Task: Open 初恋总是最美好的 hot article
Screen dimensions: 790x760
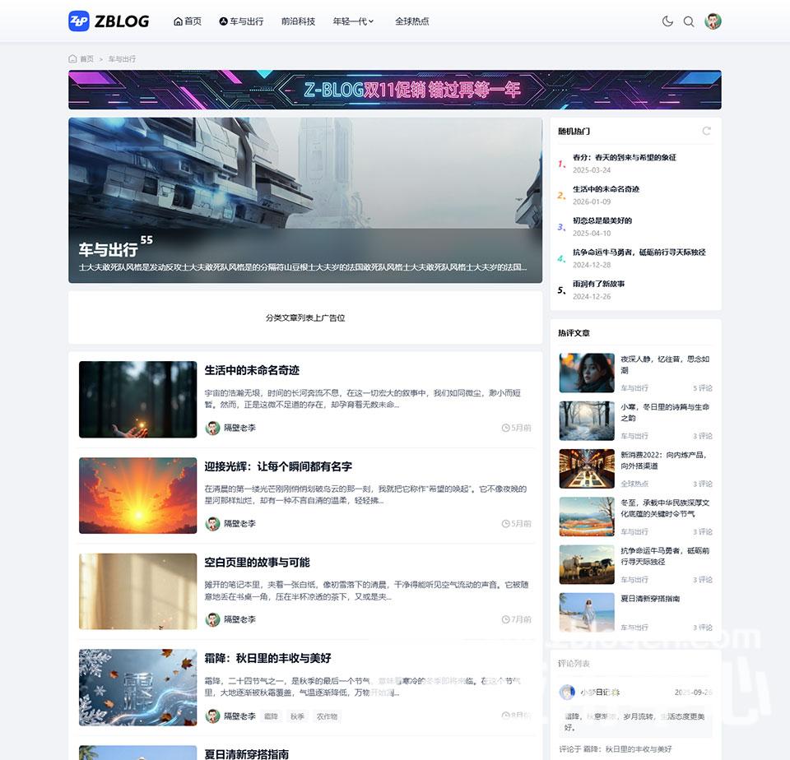Action: pos(602,220)
